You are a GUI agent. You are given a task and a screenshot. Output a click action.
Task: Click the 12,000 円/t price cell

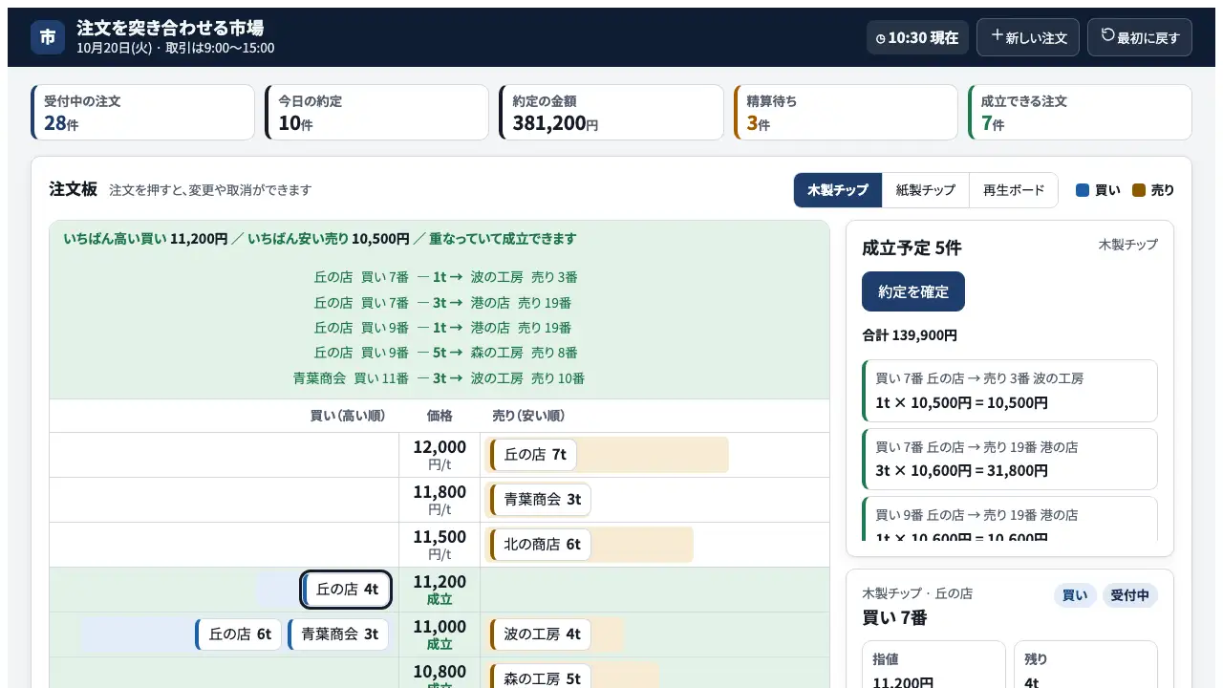(440, 455)
